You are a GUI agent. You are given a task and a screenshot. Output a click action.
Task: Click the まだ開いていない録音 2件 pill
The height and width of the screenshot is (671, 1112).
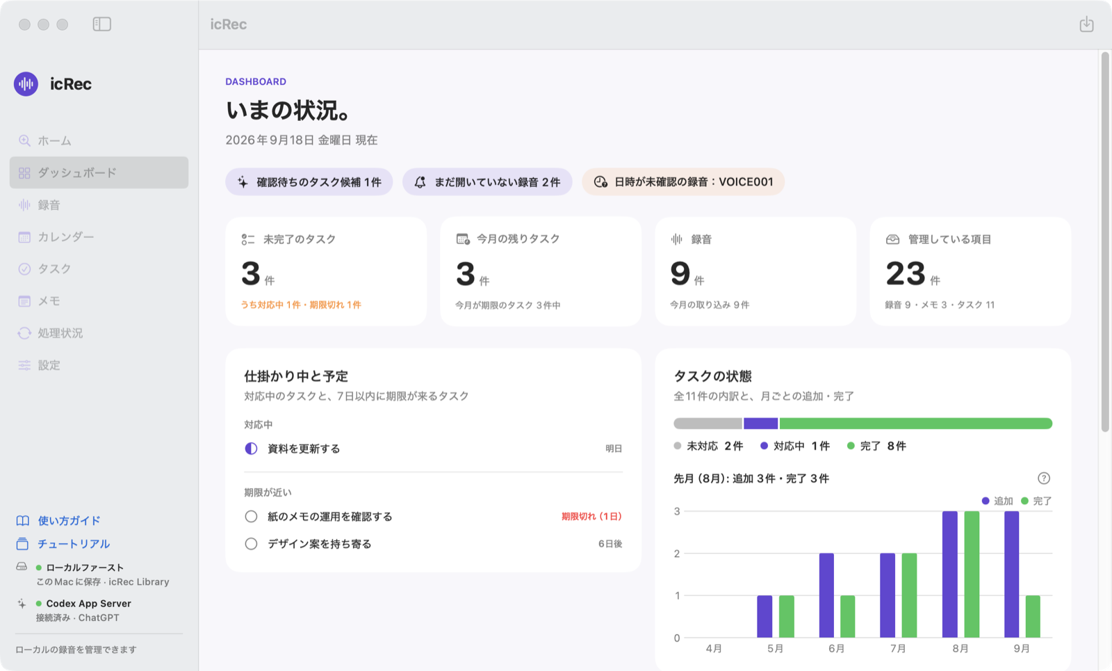pos(487,182)
